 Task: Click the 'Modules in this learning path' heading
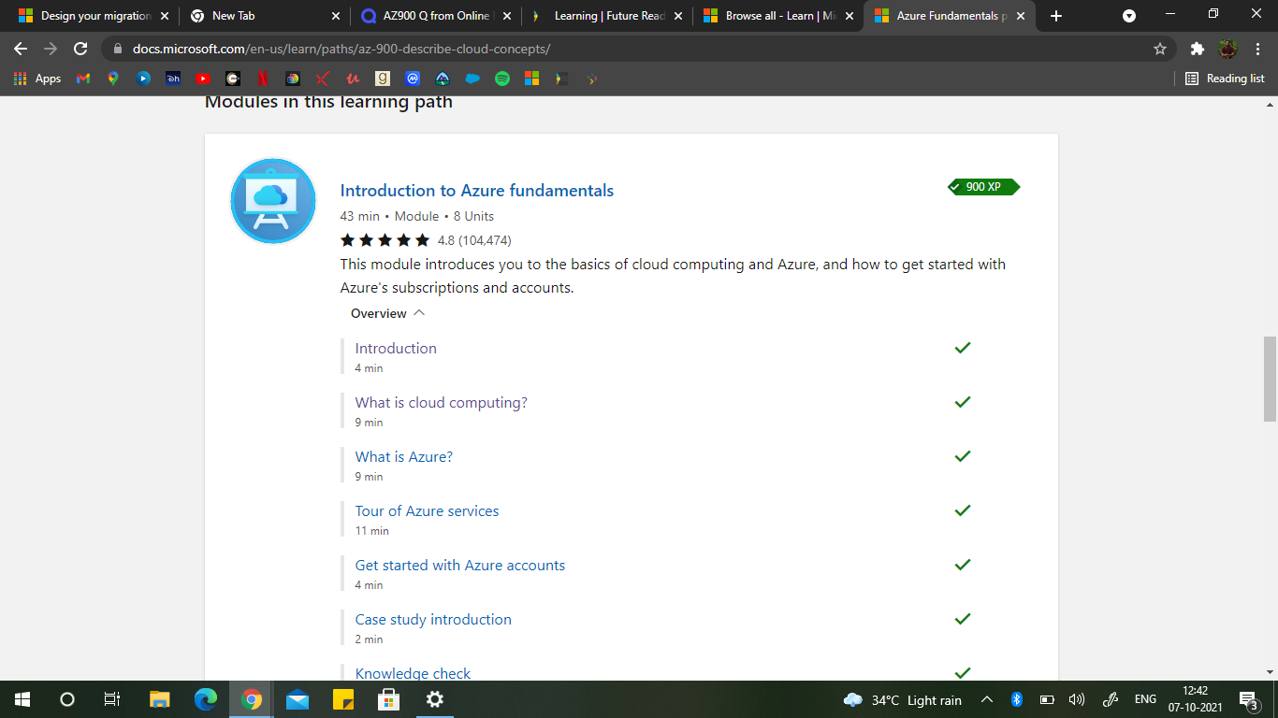[328, 102]
